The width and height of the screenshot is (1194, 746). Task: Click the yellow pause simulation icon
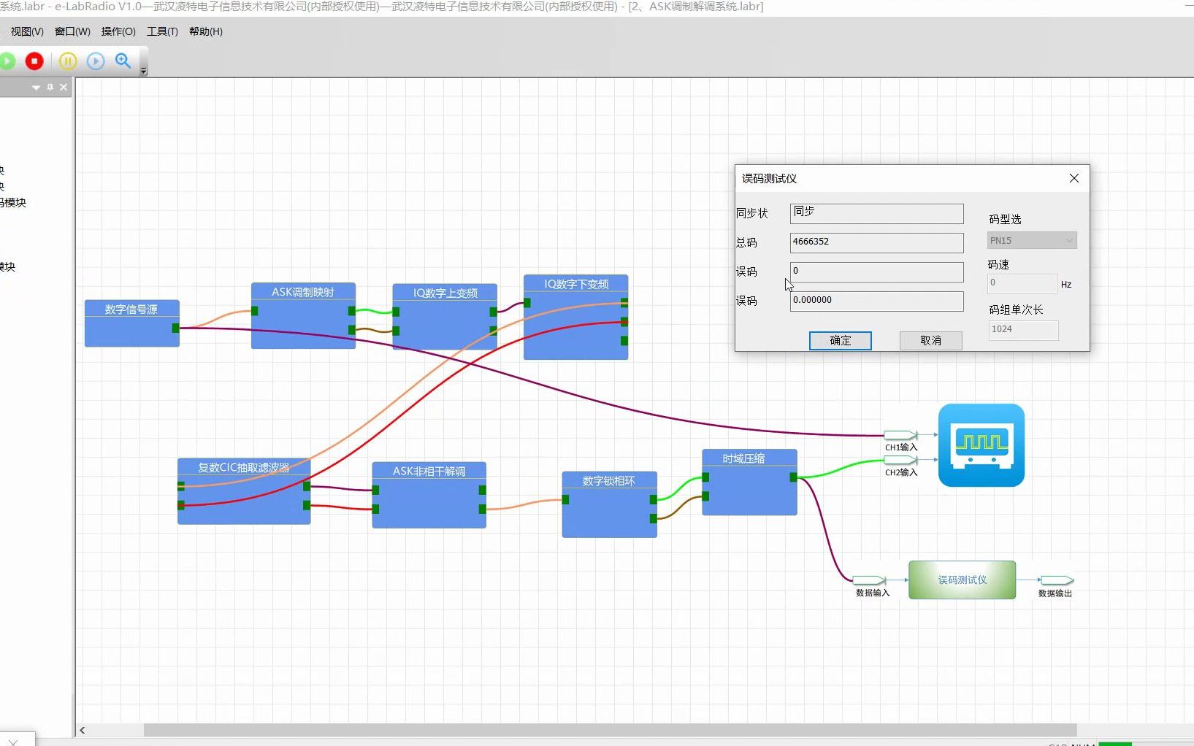coord(68,61)
